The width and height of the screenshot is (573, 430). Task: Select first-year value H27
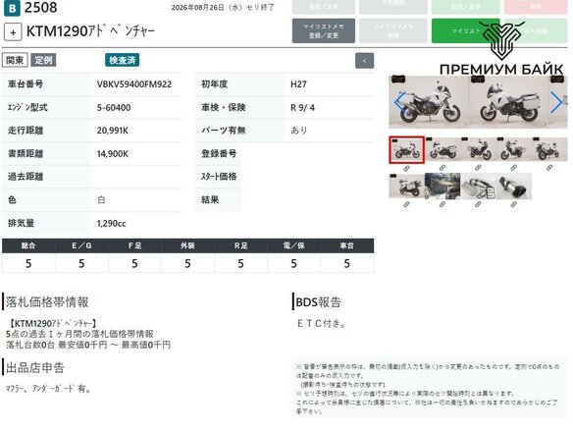298,84
